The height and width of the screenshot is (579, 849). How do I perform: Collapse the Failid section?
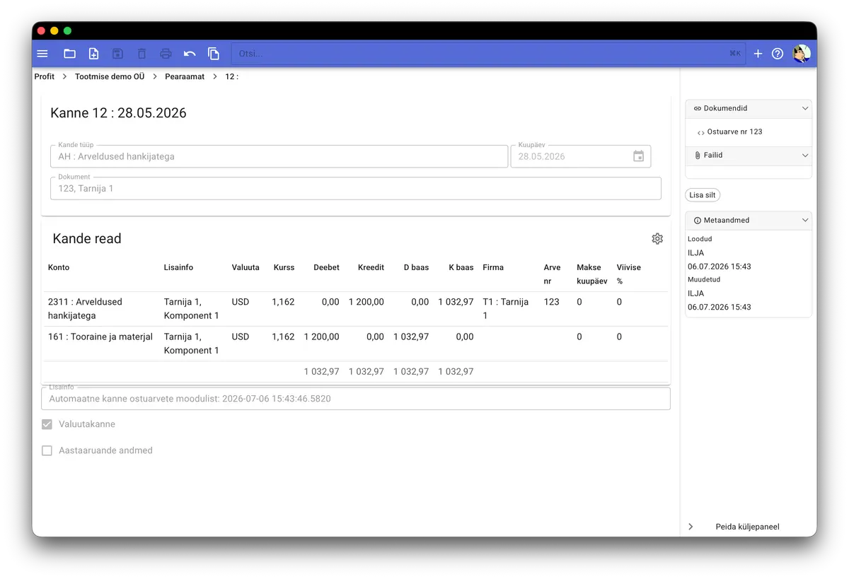749,156
